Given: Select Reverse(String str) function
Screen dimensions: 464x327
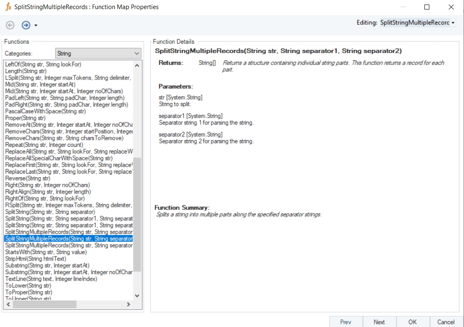Looking at the screenshot, I should click(x=28, y=179).
